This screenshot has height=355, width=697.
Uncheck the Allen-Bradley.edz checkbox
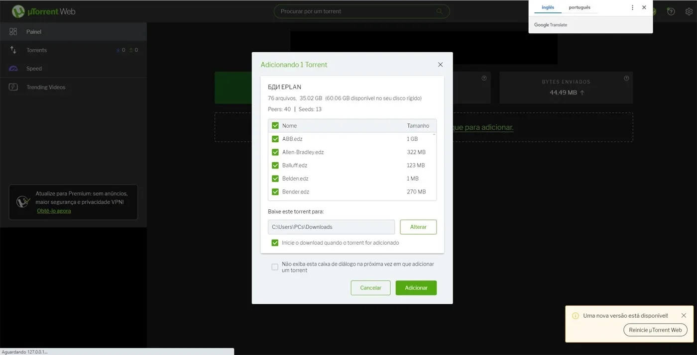tap(275, 152)
